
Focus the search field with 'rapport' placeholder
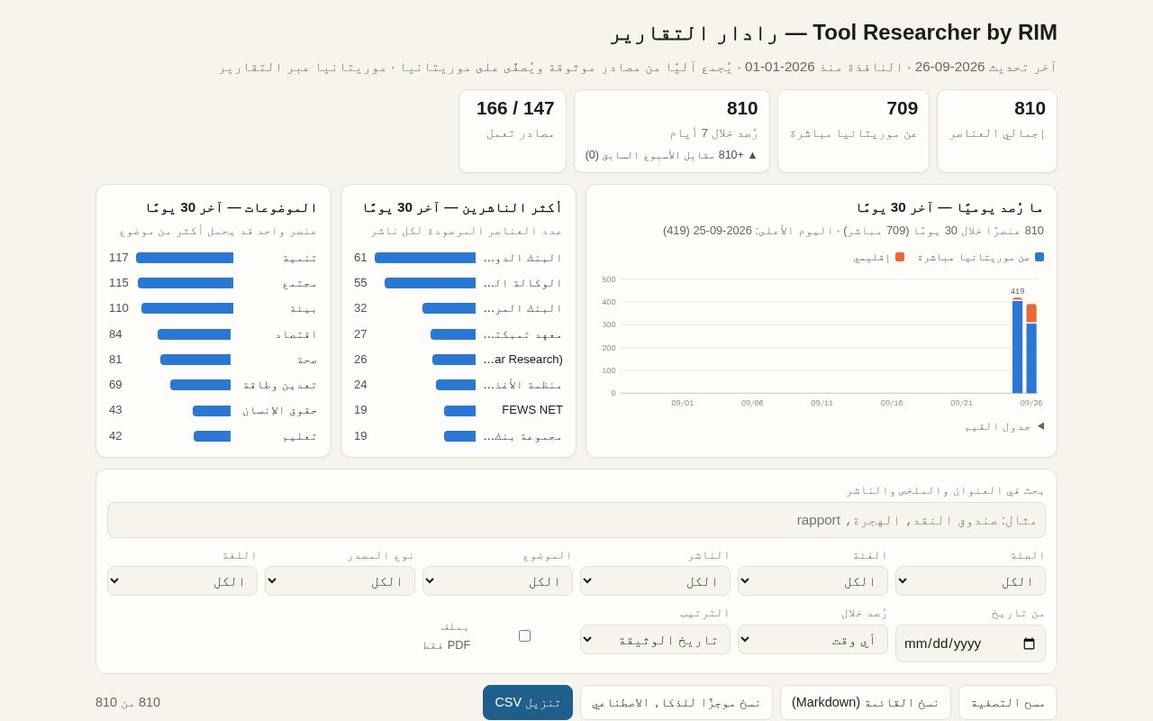(576, 520)
